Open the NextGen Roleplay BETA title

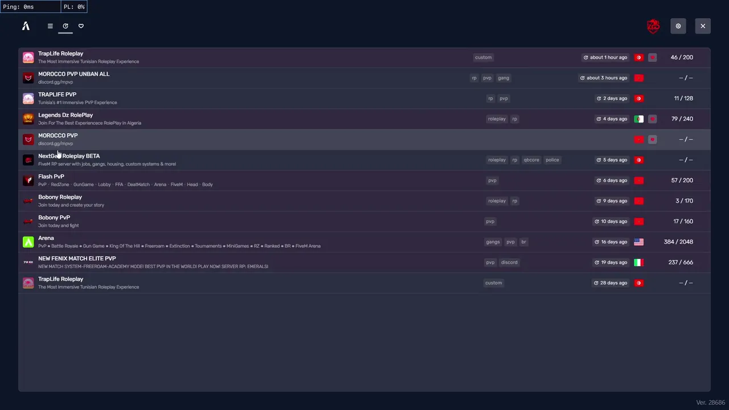[69, 156]
